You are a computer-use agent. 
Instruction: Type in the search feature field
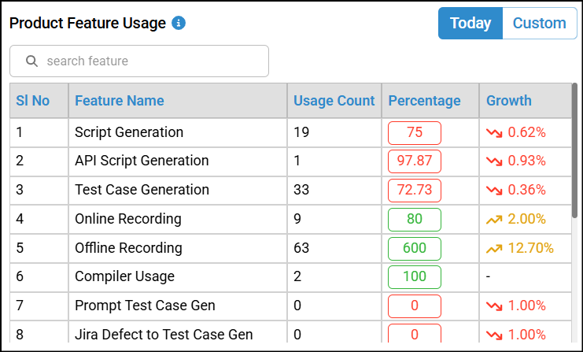click(149, 61)
